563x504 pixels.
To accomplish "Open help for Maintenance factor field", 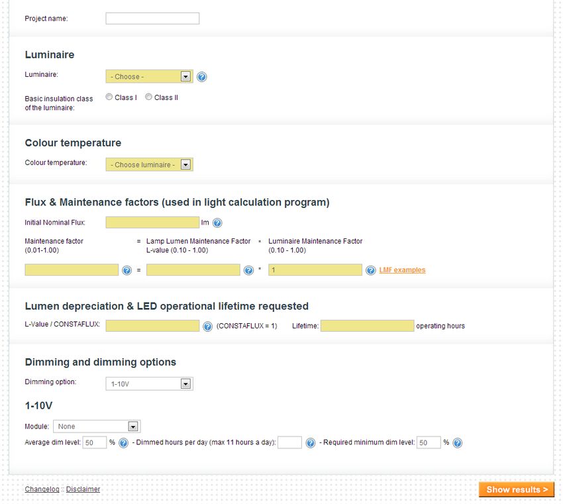I will pyautogui.click(x=127, y=270).
